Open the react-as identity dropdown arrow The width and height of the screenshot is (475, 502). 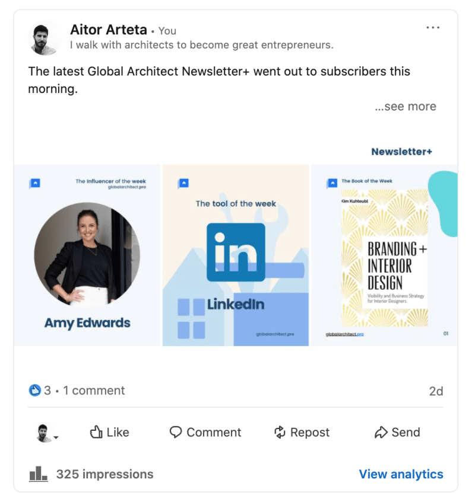pos(56,437)
